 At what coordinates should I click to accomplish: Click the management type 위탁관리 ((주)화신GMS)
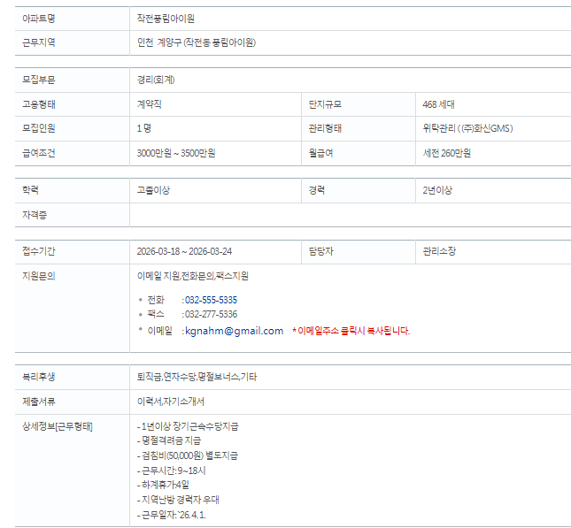467,128
